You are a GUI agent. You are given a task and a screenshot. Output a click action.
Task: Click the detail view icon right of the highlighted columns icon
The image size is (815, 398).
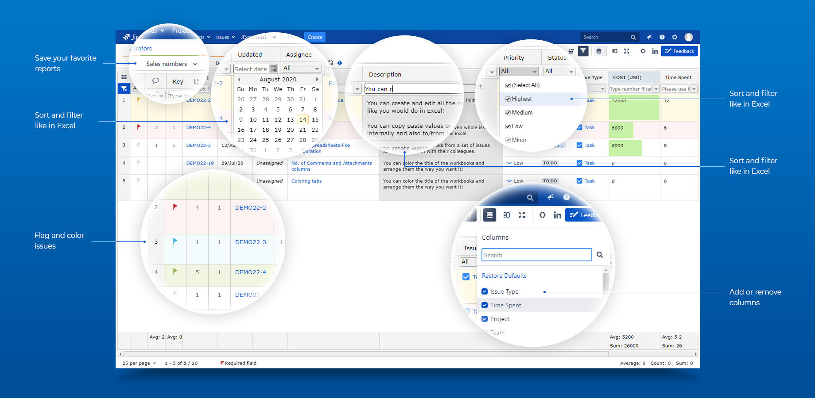click(x=507, y=215)
